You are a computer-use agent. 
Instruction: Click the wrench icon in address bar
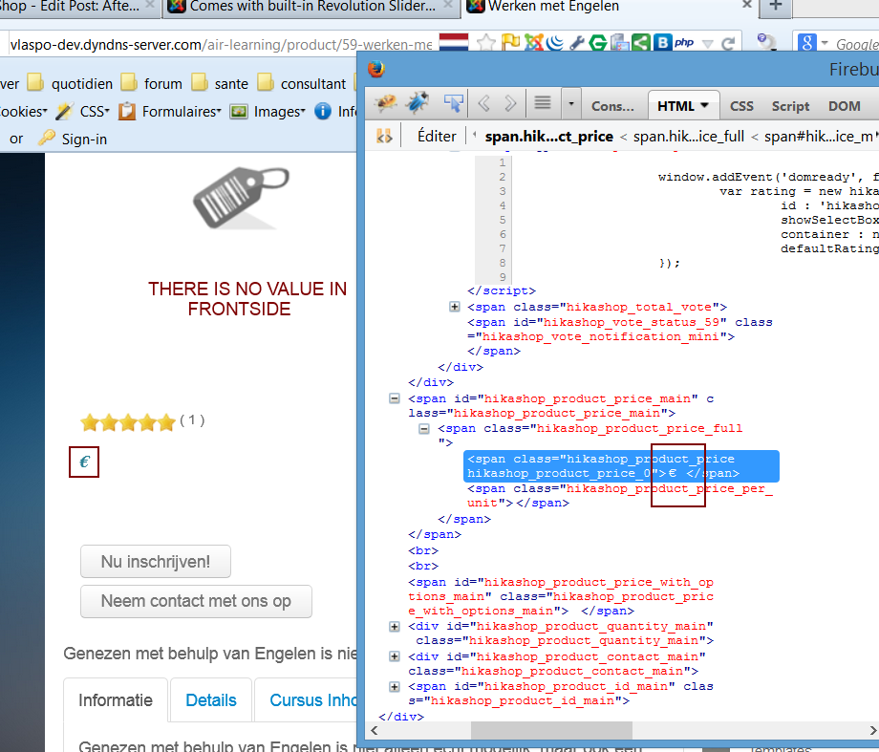577,43
